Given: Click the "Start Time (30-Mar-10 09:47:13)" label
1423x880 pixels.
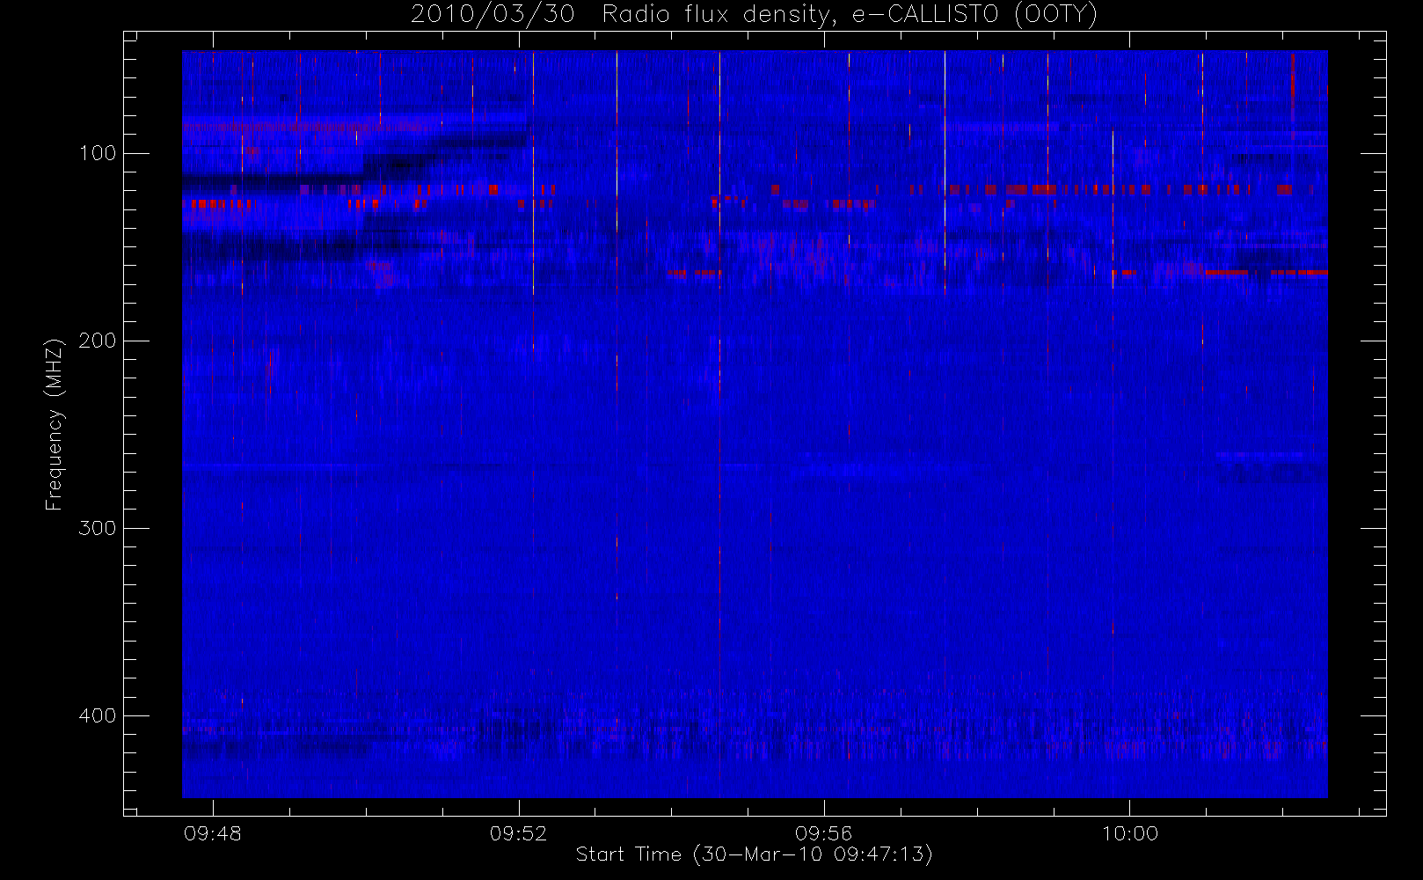Looking at the screenshot, I should [x=754, y=854].
